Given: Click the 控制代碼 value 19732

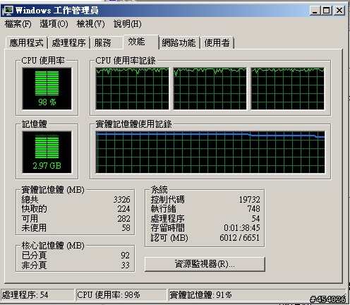Looking at the screenshot, I should (x=250, y=200).
